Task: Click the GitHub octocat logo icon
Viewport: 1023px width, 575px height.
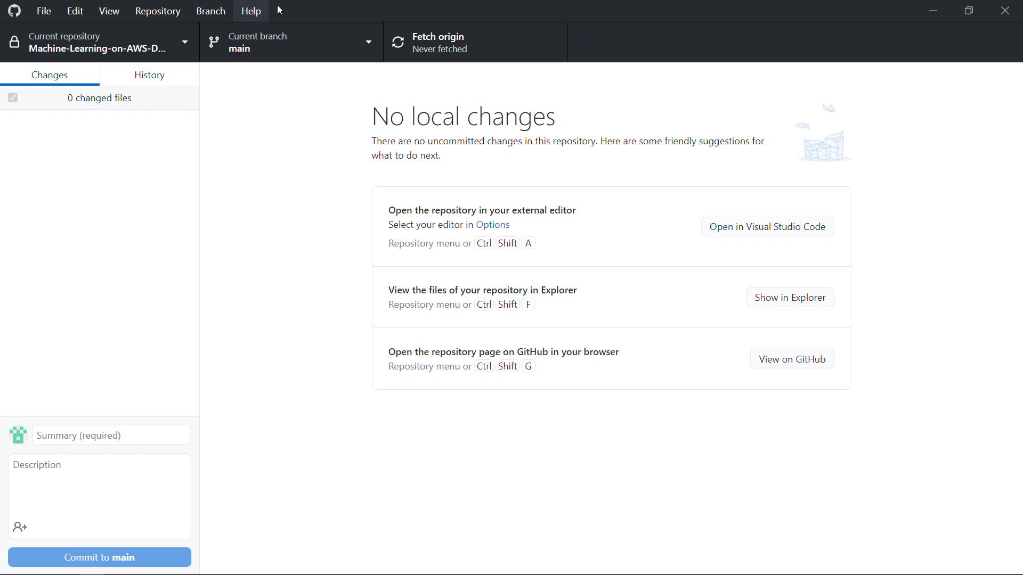Action: [x=14, y=11]
